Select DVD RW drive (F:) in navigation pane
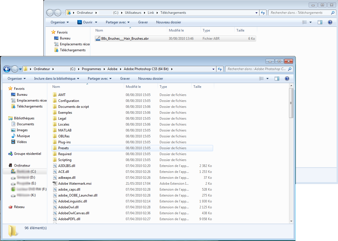 tap(29, 189)
